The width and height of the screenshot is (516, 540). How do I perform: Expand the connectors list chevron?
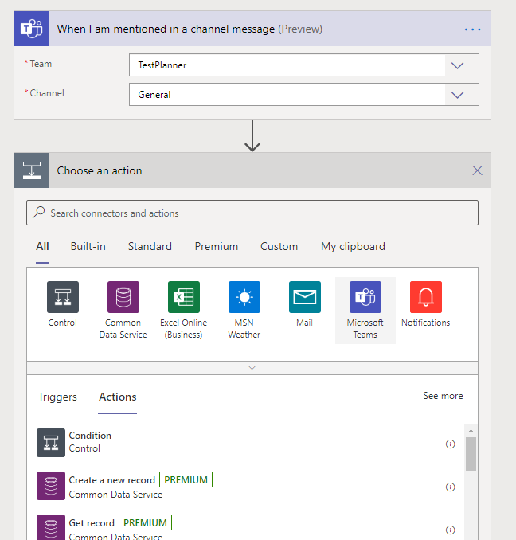pyautogui.click(x=252, y=368)
